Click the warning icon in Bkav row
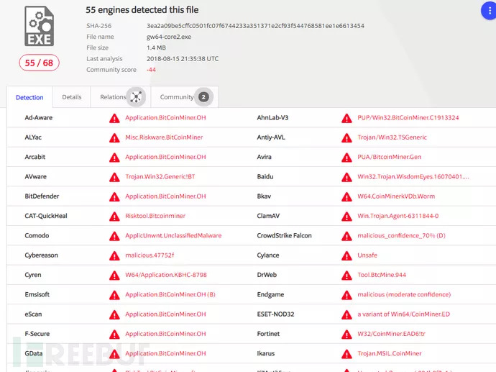 (x=346, y=197)
